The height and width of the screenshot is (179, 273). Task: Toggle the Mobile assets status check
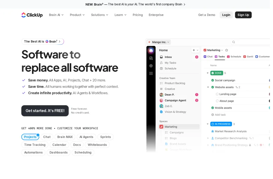click(213, 108)
